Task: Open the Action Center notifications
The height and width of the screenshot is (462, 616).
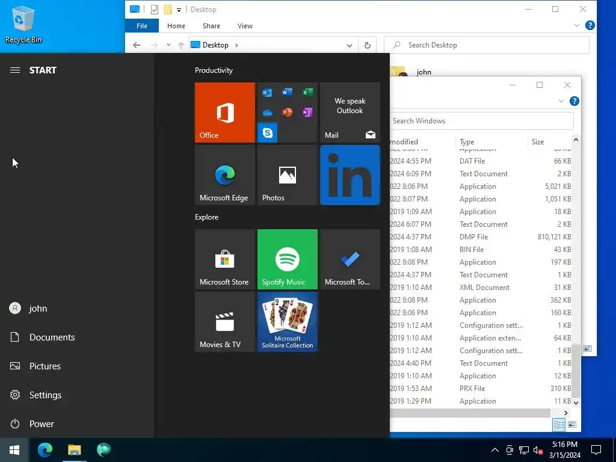Action: pos(596,450)
